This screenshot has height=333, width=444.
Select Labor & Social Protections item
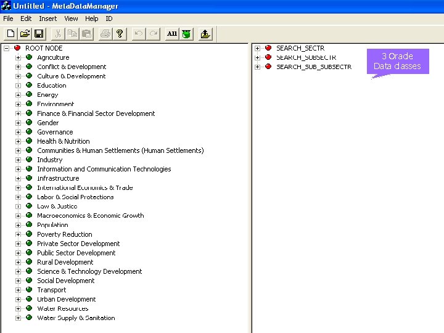coord(75,197)
